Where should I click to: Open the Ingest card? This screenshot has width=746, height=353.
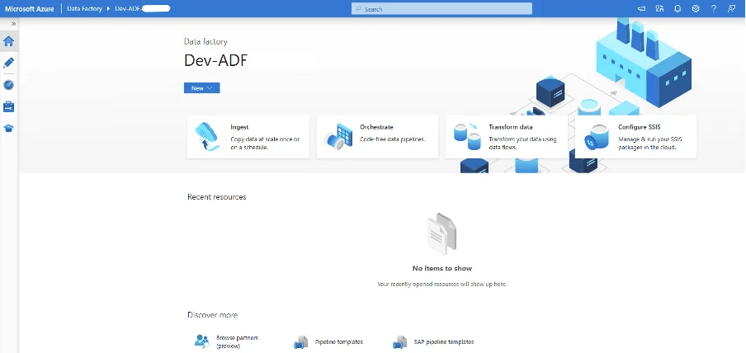pyautogui.click(x=248, y=137)
